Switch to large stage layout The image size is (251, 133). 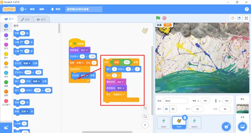[239, 18]
